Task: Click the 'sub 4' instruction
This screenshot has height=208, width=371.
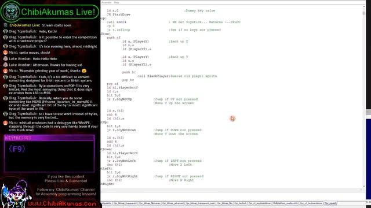Action: point(111,114)
